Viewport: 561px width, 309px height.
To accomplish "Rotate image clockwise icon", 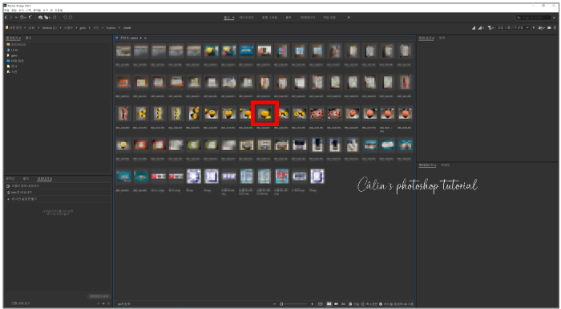I will pos(71,17).
